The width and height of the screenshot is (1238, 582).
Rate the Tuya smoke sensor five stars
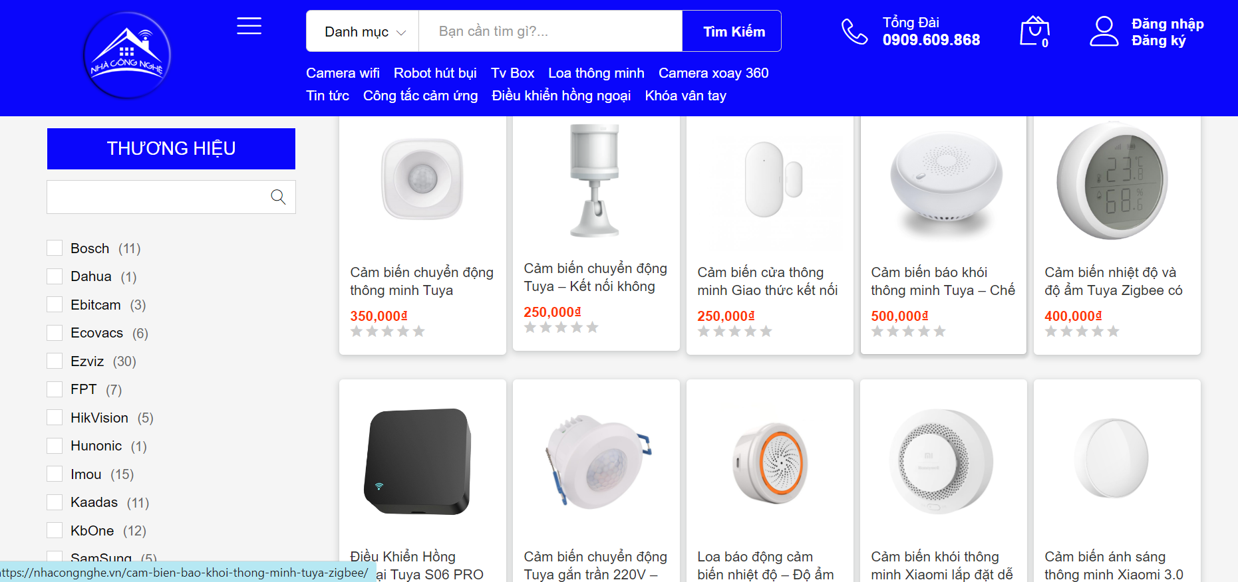tap(939, 332)
